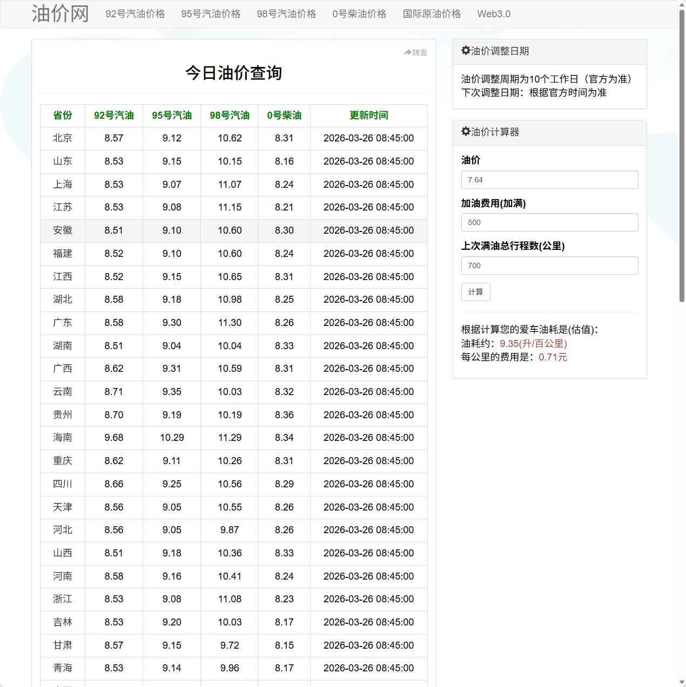Open the 0号柴油价格 page
The image size is (686, 687).
(359, 14)
